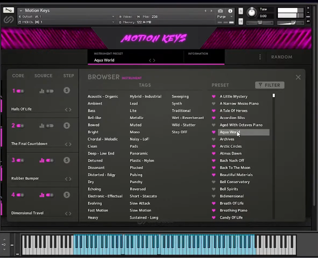Viewport: 318px width, 258px height.
Task: Previous instrument arrow in Kontakt header
Action: pos(205,11)
